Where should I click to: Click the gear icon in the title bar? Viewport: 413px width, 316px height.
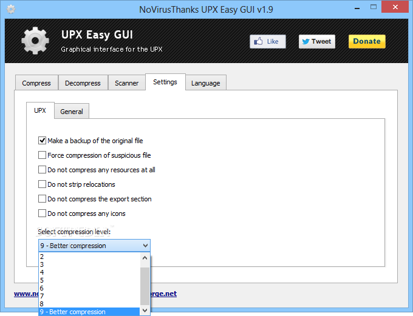tap(11, 9)
